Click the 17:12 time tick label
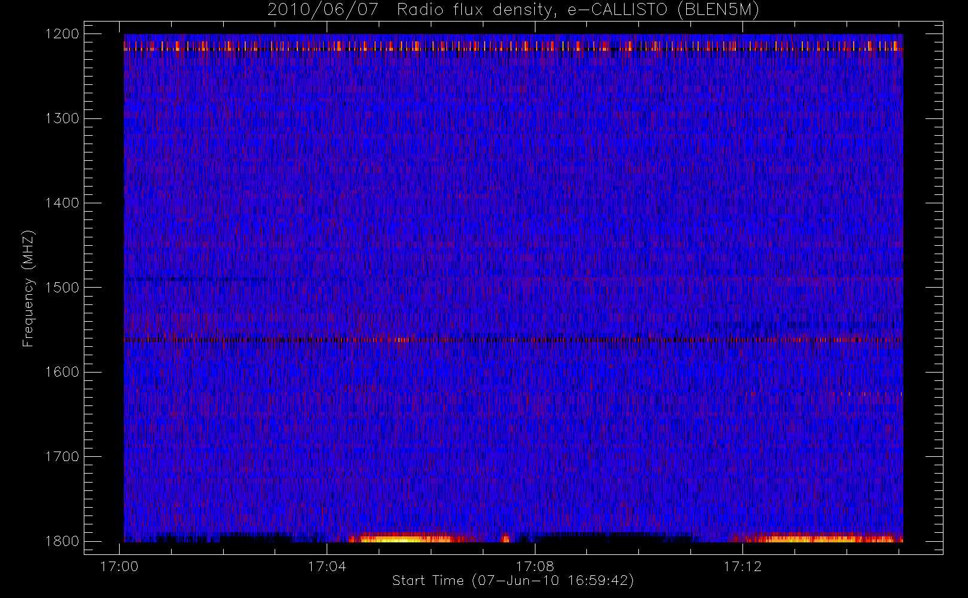Image resolution: width=968 pixels, height=598 pixels. tap(742, 566)
